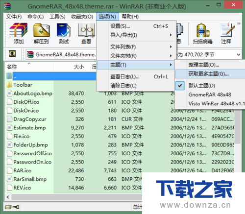Click the parent folder '..' row icon

(9, 76)
